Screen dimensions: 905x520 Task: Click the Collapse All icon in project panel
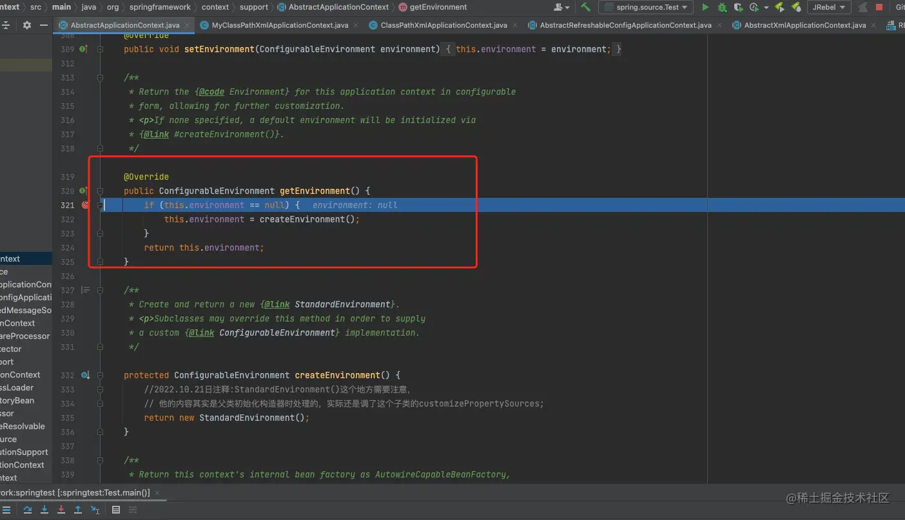tap(6, 25)
